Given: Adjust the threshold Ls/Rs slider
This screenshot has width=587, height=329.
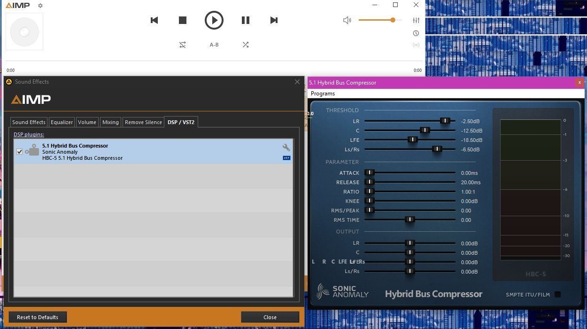Looking at the screenshot, I should [410, 149].
